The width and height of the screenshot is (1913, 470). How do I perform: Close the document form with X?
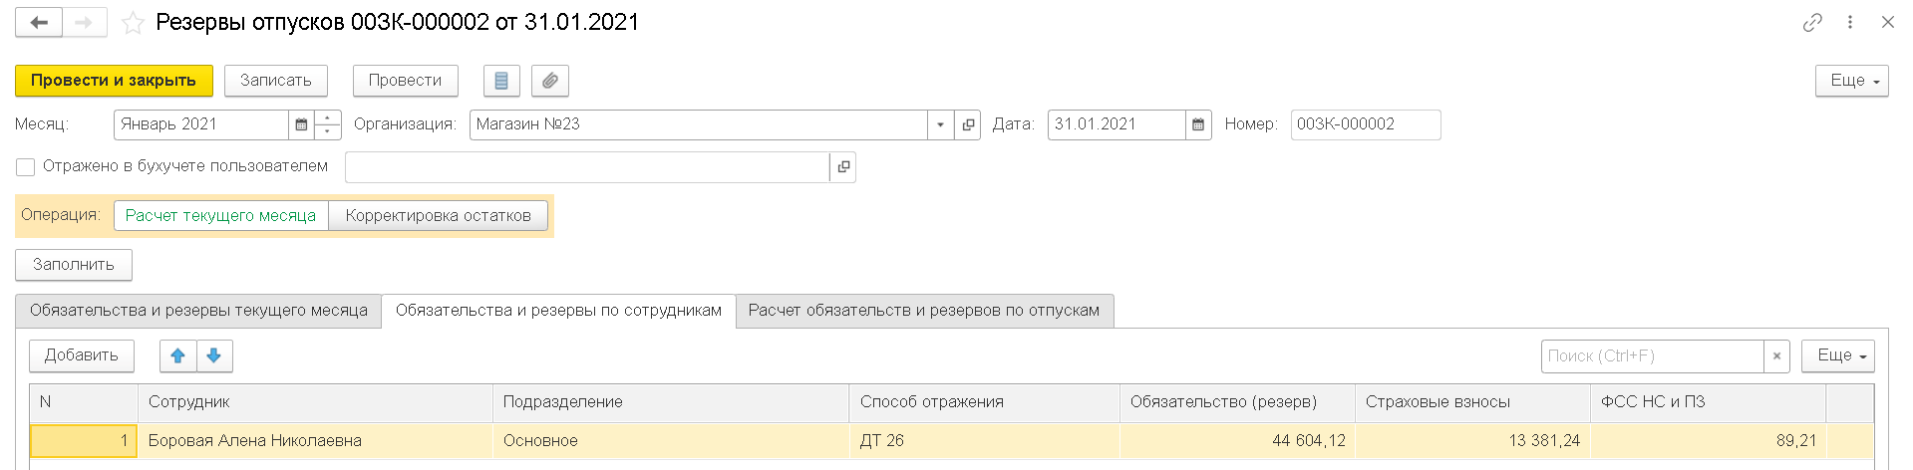(1887, 22)
